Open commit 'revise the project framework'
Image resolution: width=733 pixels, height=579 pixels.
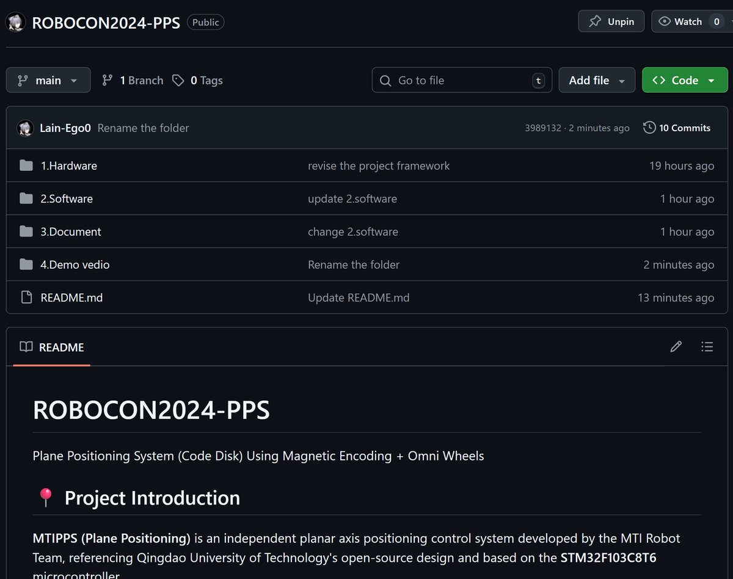click(x=379, y=166)
